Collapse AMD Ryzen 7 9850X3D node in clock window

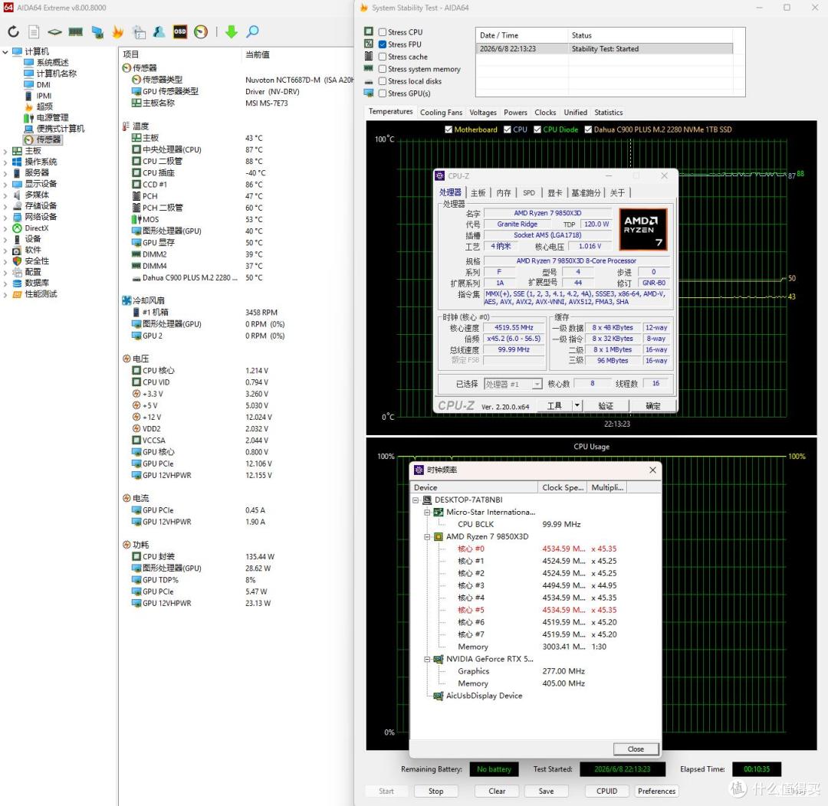coord(427,537)
